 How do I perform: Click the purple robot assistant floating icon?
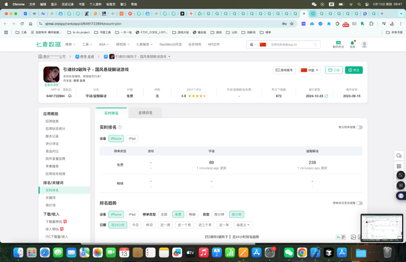(x=401, y=196)
